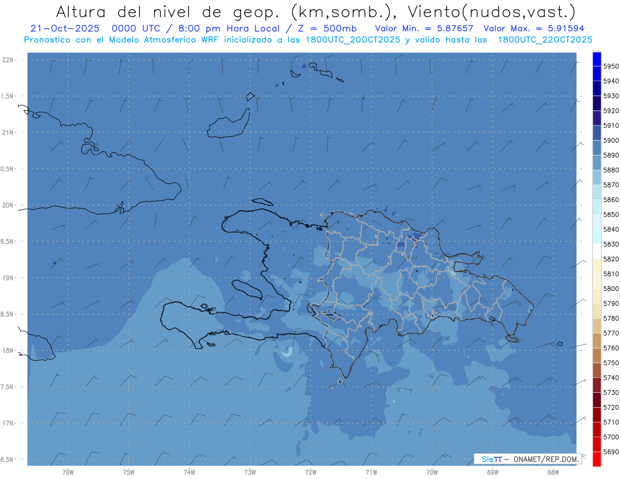Screen dimensions: 621x479
Task: Click the '69W' longitude label
Action: coord(493,472)
